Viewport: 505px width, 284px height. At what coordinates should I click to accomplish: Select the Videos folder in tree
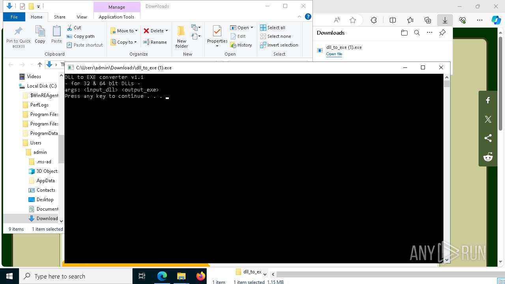[x=30, y=77]
